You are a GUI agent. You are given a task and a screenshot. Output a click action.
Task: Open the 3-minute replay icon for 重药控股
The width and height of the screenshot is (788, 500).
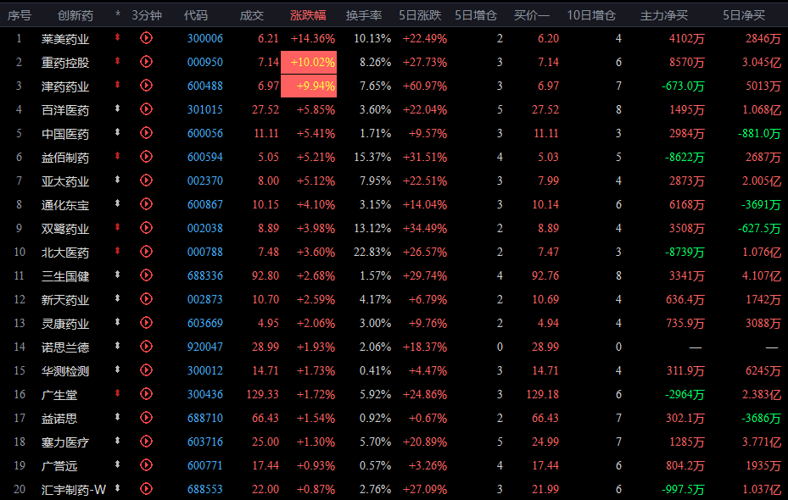pyautogui.click(x=146, y=62)
